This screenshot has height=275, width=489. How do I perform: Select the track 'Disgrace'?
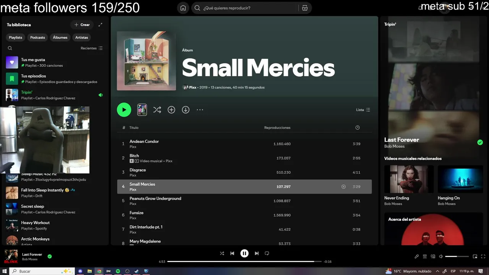[244, 172]
